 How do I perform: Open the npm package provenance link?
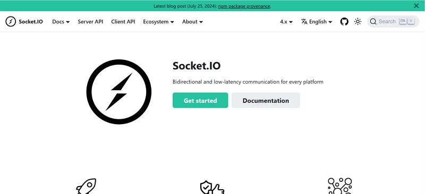tap(244, 6)
